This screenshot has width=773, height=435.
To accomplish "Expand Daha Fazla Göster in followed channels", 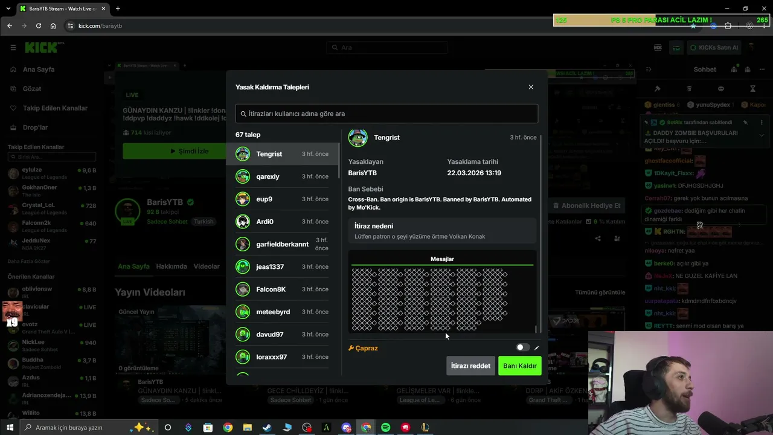I will point(29,261).
